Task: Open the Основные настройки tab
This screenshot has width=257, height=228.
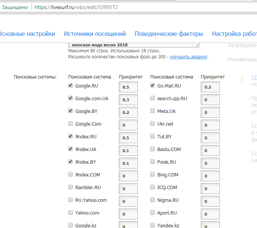Action: (26, 34)
